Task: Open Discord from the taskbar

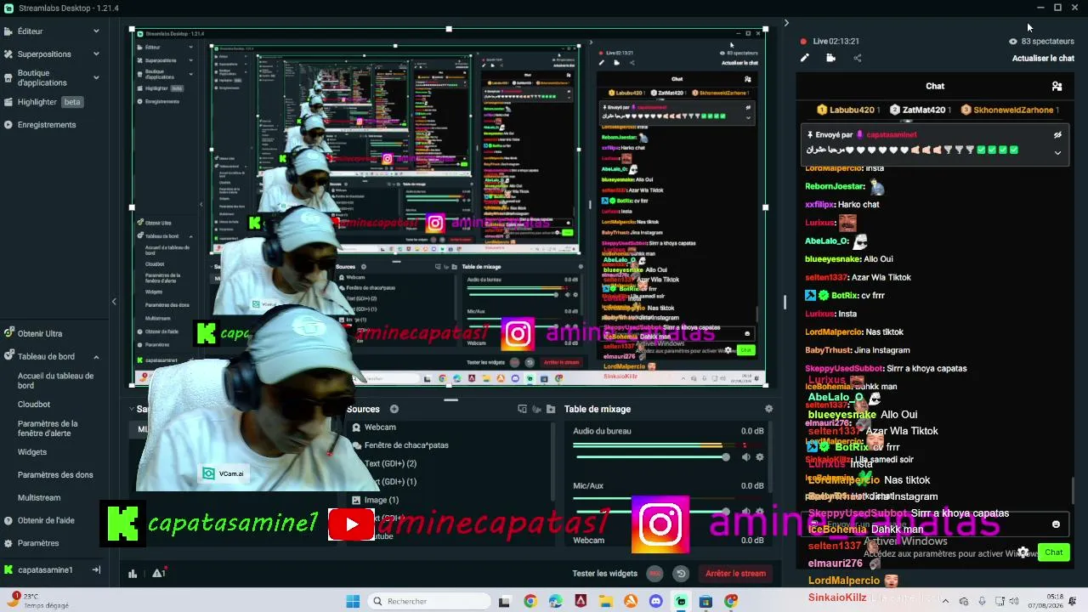Action: point(655,602)
